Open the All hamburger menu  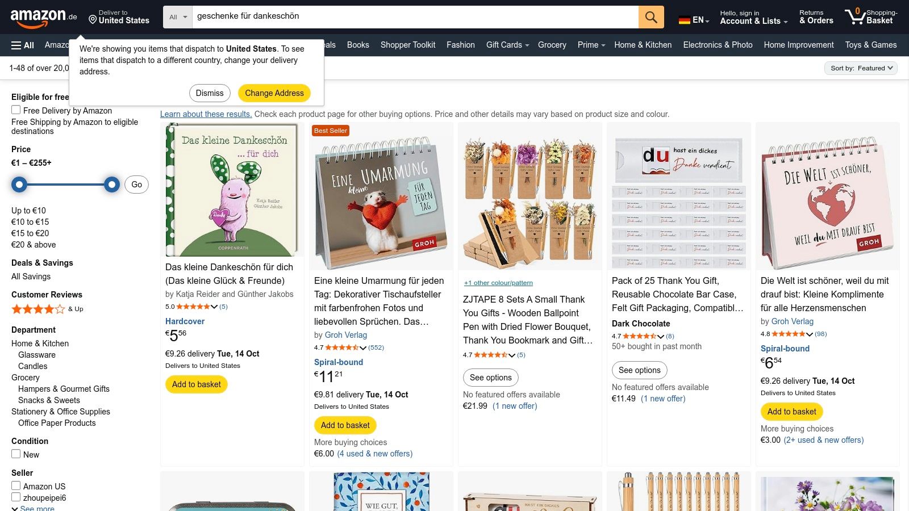click(x=23, y=45)
